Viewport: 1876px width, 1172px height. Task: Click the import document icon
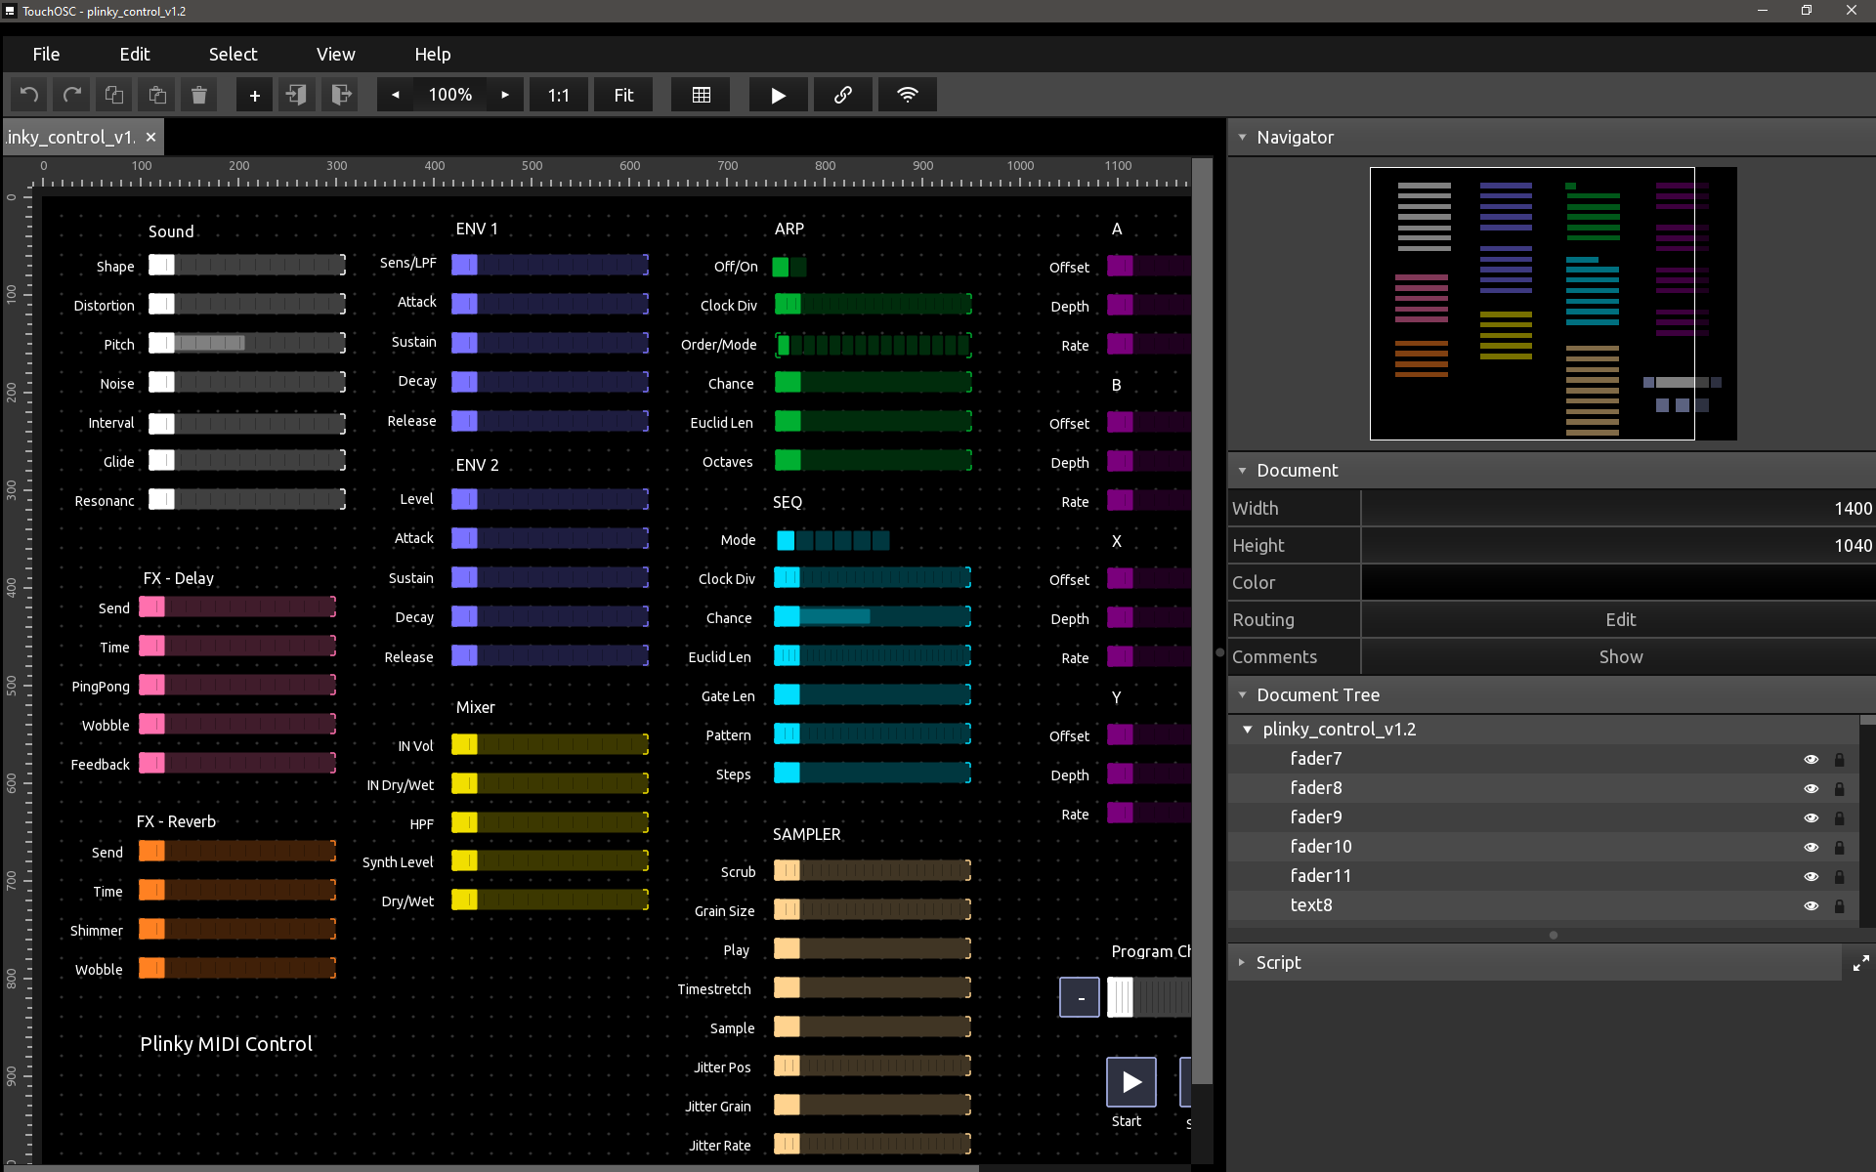coord(296,95)
